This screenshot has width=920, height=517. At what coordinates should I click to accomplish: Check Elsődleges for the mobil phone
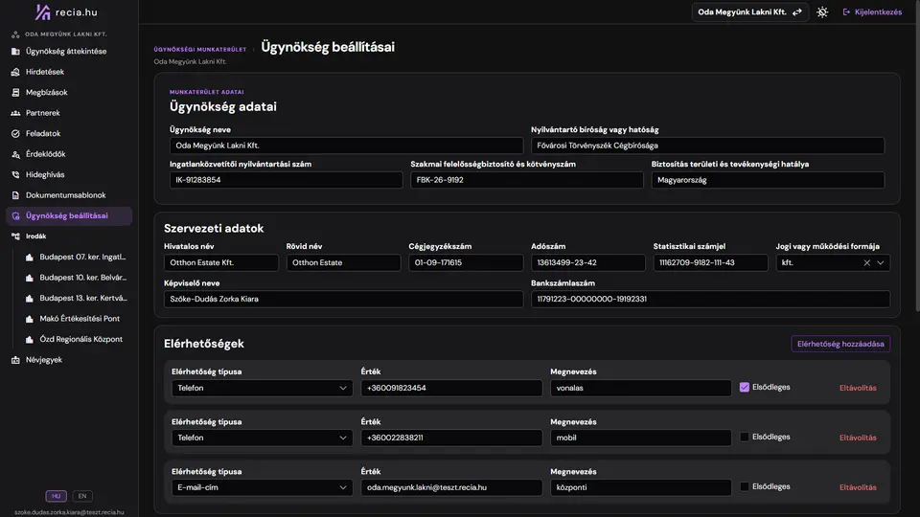(744, 437)
